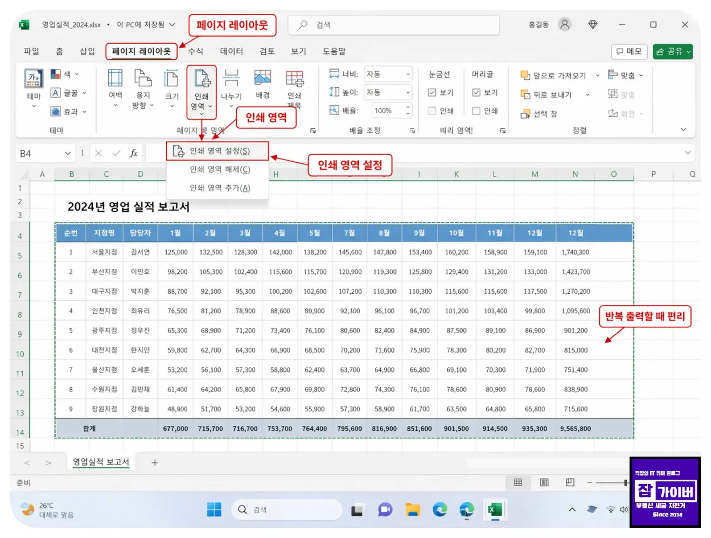Screen dimensions: 711x538
Task: Open Microsoft Edge from taskbar
Action: click(x=440, y=509)
